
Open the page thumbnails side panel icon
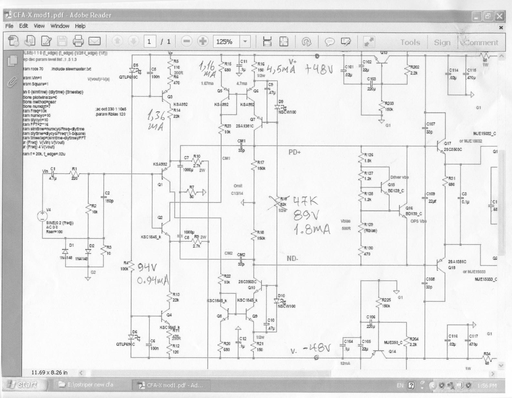(12, 60)
